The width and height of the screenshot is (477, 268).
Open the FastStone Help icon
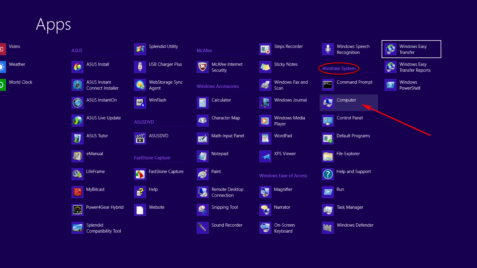140,192
